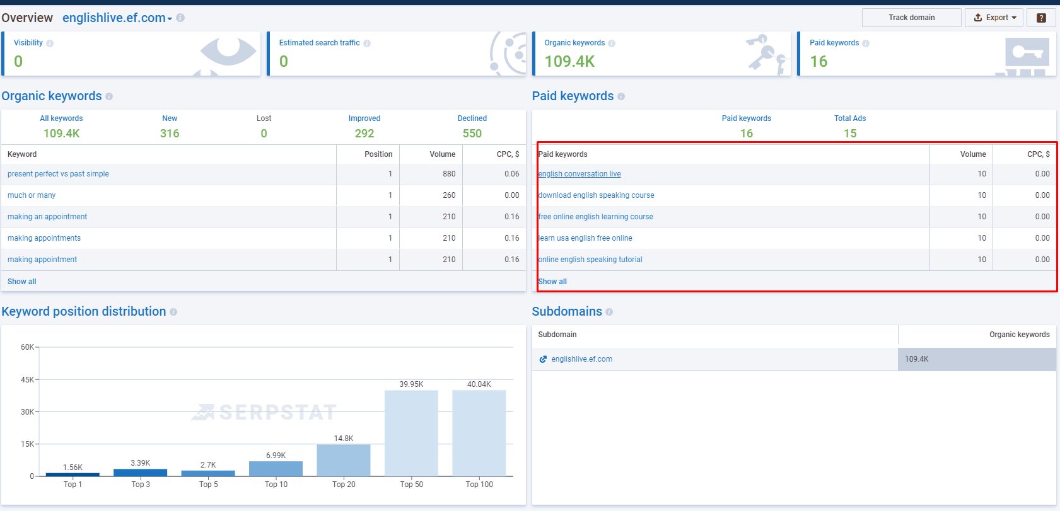Open the Paid keywords section heading link
This screenshot has height=511, width=1060.
[573, 96]
